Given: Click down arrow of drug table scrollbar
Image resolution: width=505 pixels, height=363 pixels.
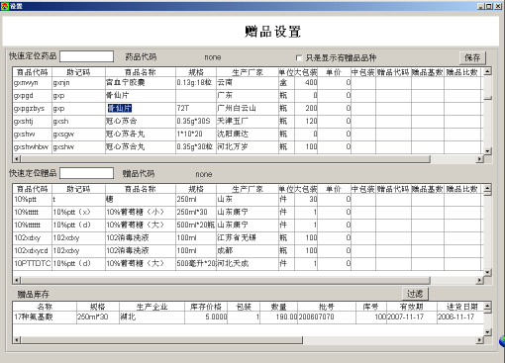Looking at the screenshot, I should pos(488,151).
